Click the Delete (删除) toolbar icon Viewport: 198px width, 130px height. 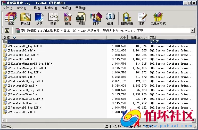68,19
